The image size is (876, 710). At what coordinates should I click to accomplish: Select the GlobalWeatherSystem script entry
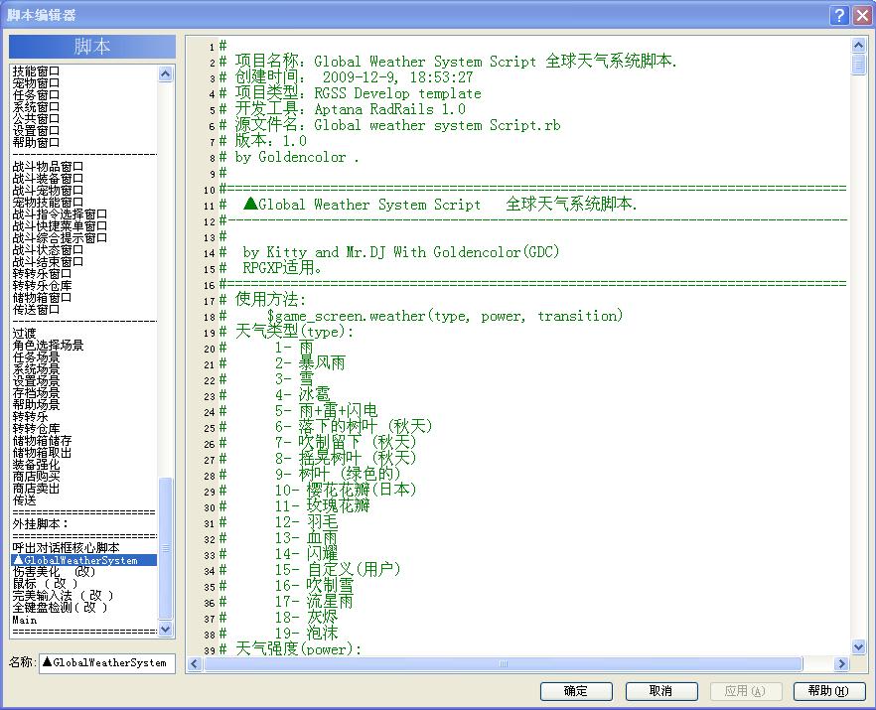(83, 560)
